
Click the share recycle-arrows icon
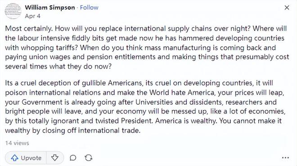click(x=89, y=157)
